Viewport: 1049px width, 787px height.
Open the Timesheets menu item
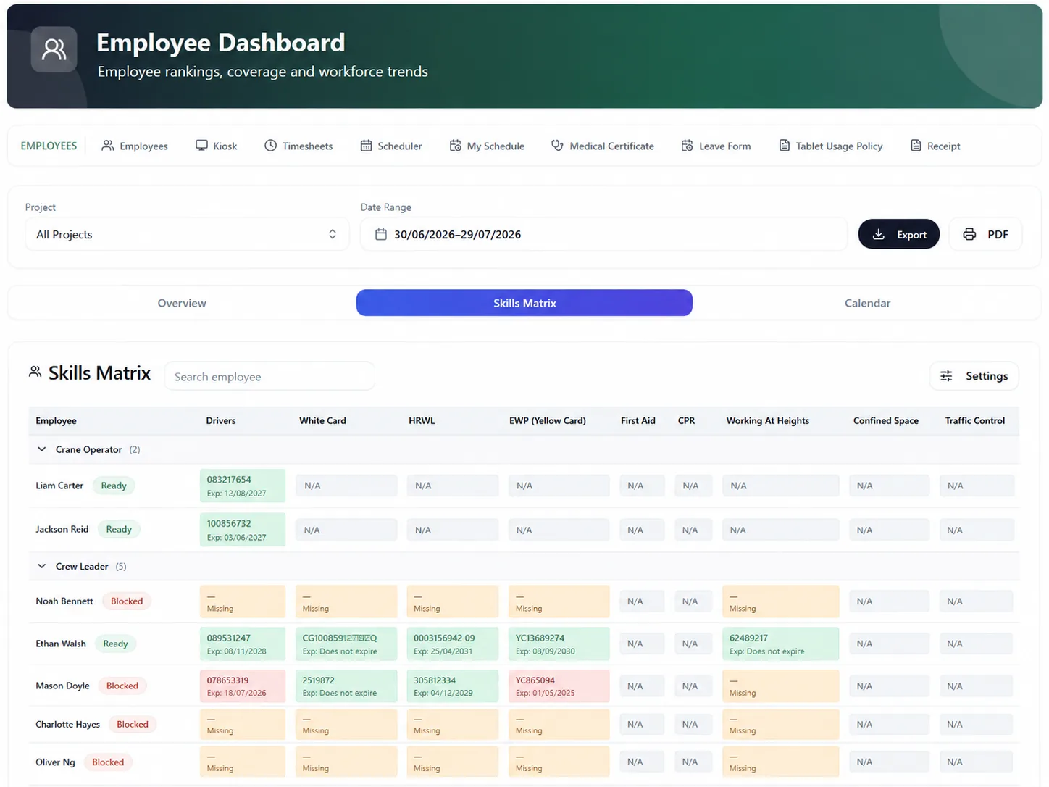point(298,146)
